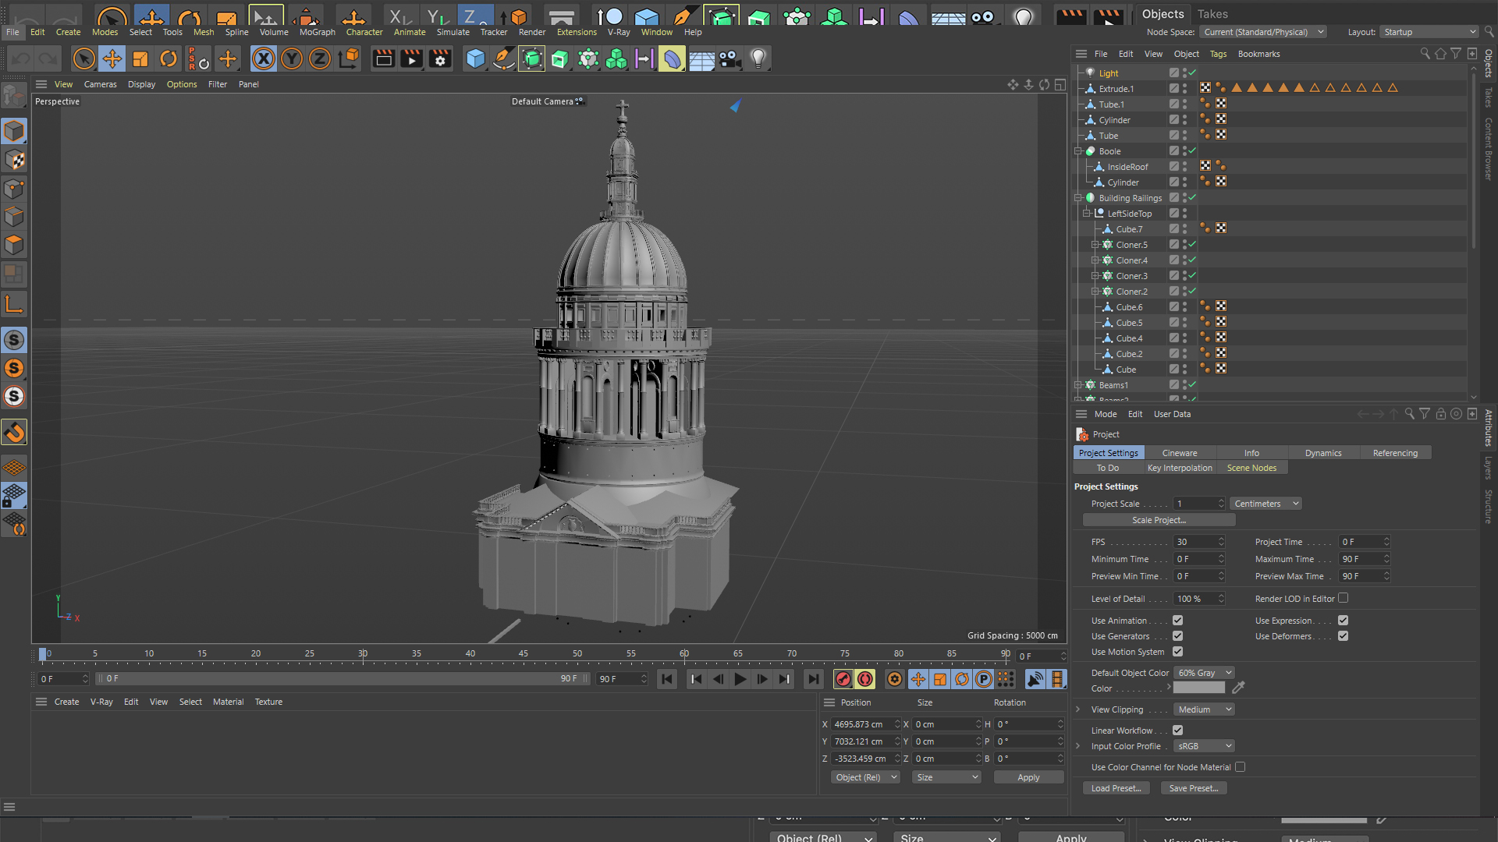Click the Light bulb object icon
1498x842 pixels.
tap(758, 58)
